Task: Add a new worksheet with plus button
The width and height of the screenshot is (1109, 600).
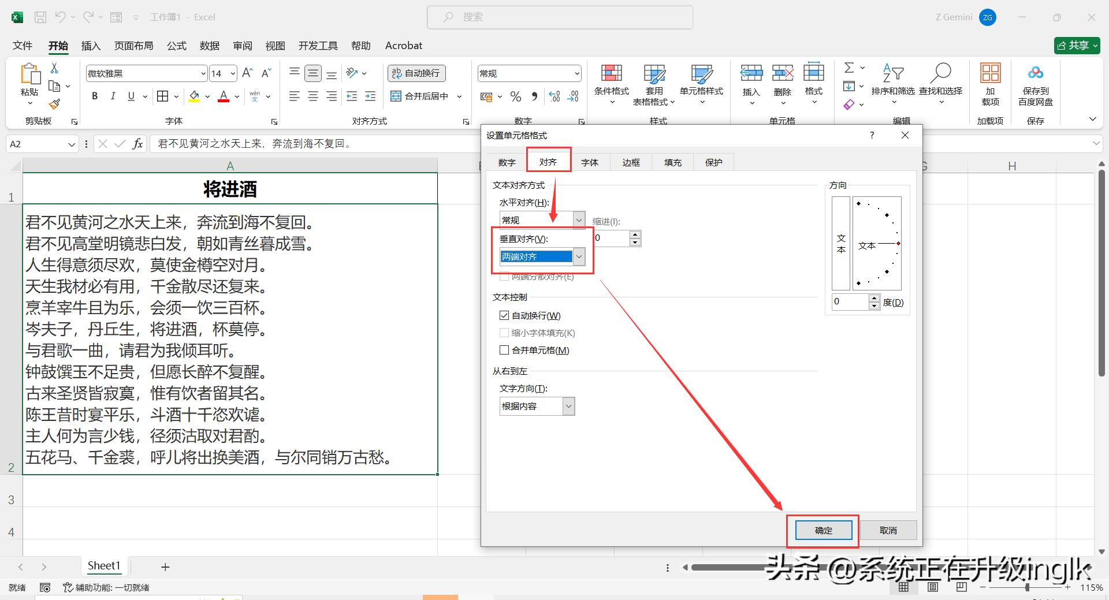Action: 165,567
